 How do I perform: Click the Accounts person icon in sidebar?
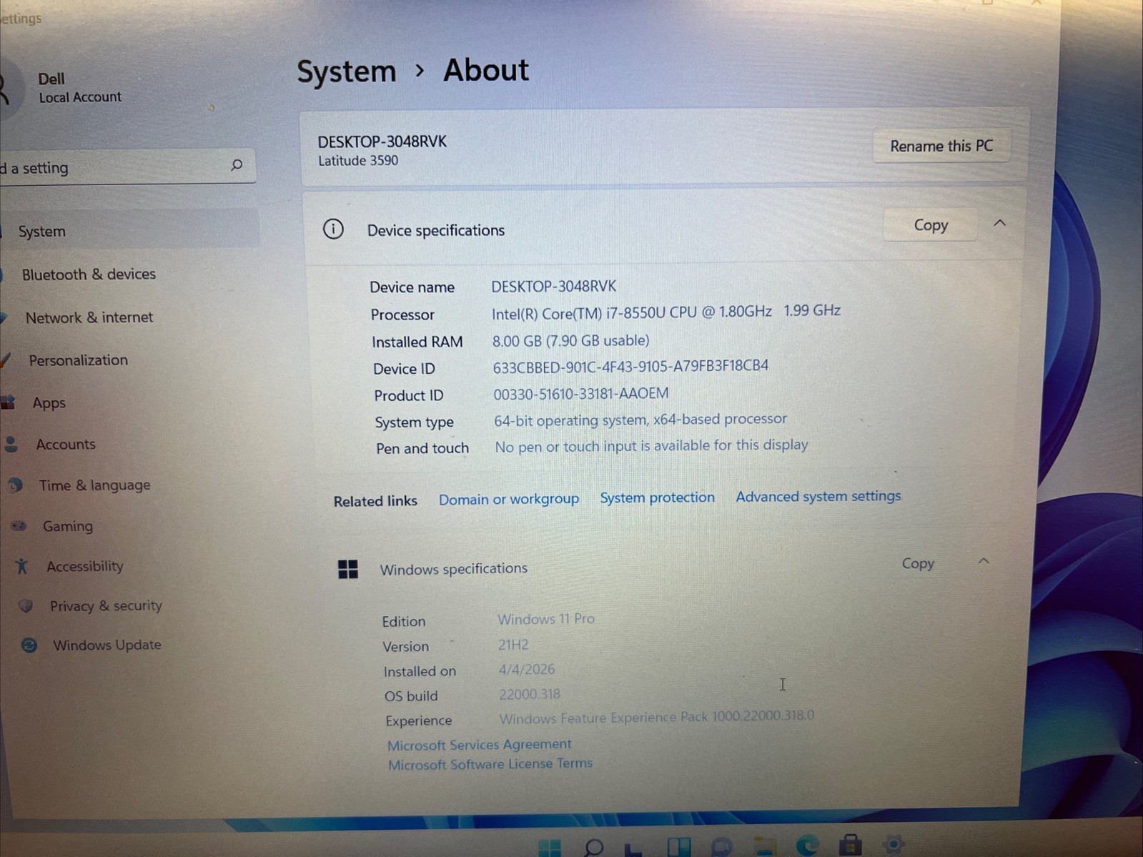11,445
